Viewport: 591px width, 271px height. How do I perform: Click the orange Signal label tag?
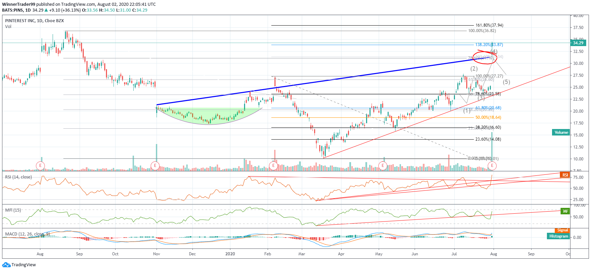(562, 230)
